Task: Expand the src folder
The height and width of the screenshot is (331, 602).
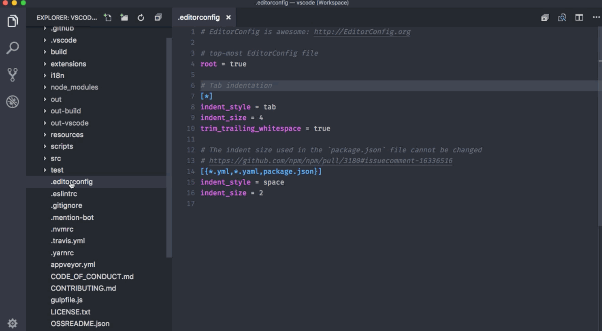Action: point(56,158)
